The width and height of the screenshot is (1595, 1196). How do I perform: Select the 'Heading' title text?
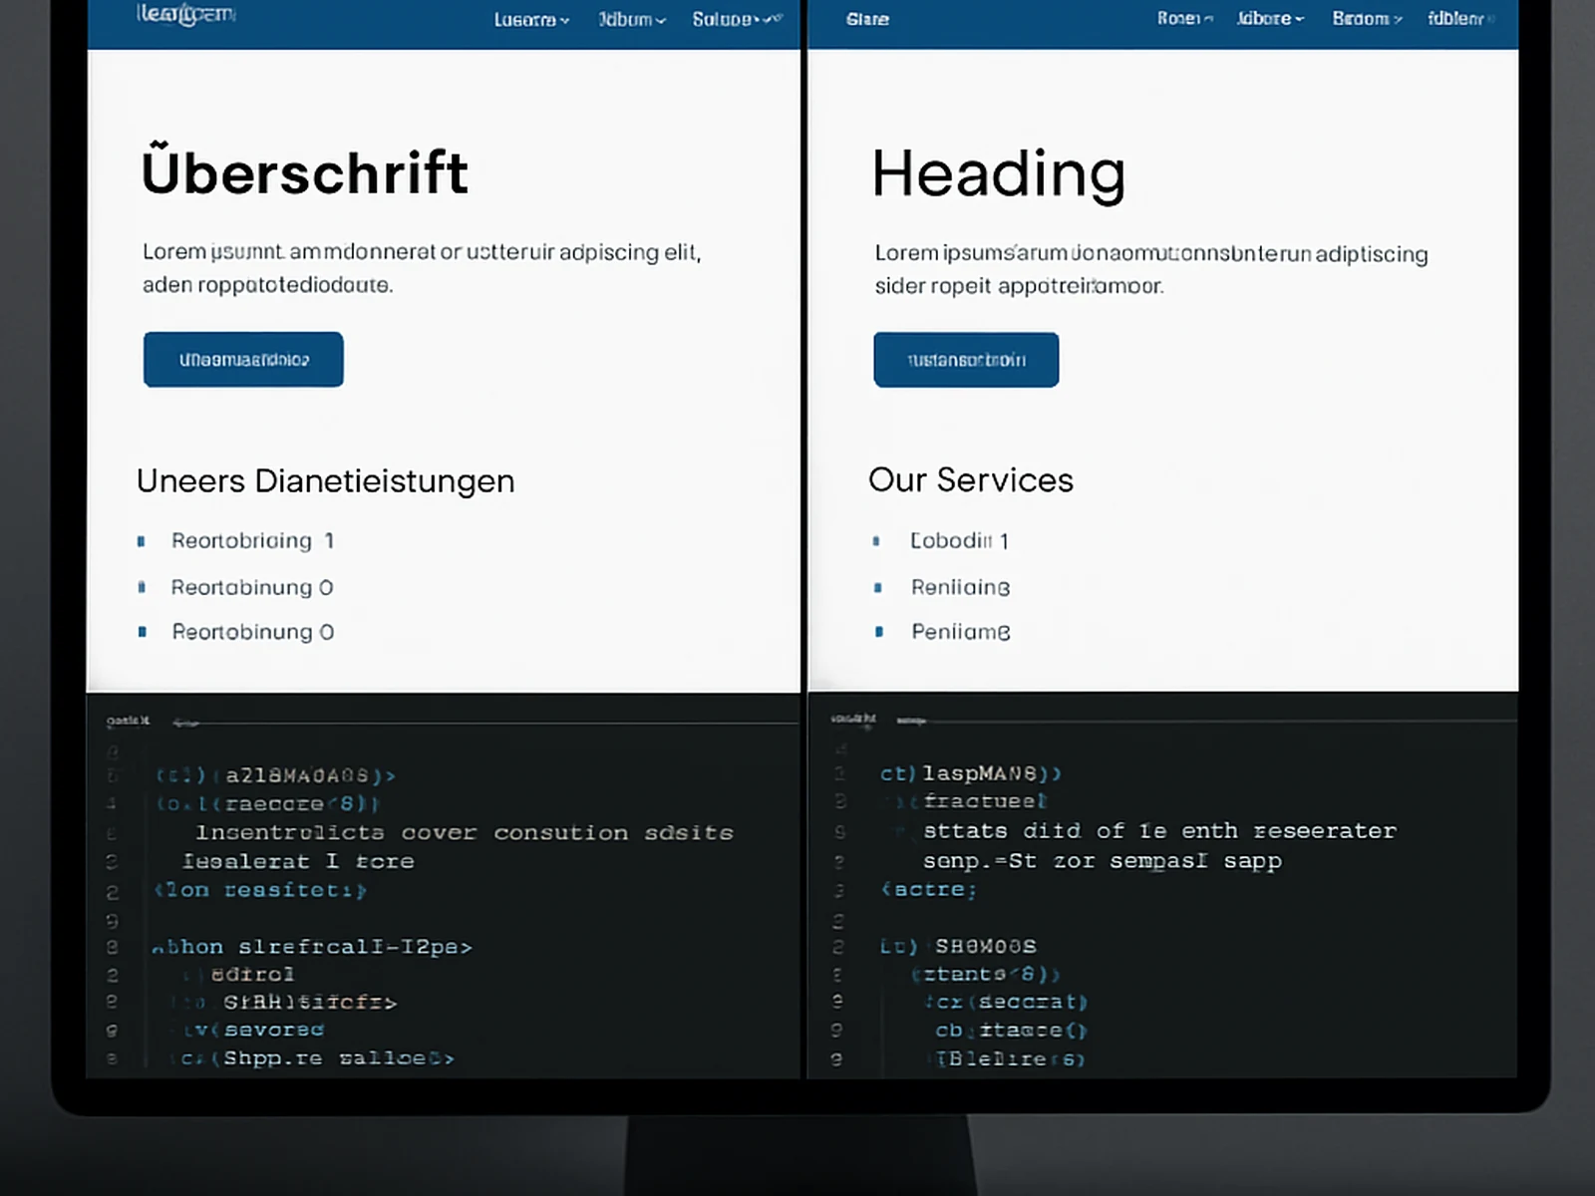click(x=999, y=174)
